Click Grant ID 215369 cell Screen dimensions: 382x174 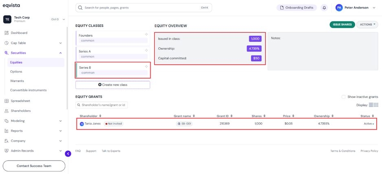coord(225,124)
